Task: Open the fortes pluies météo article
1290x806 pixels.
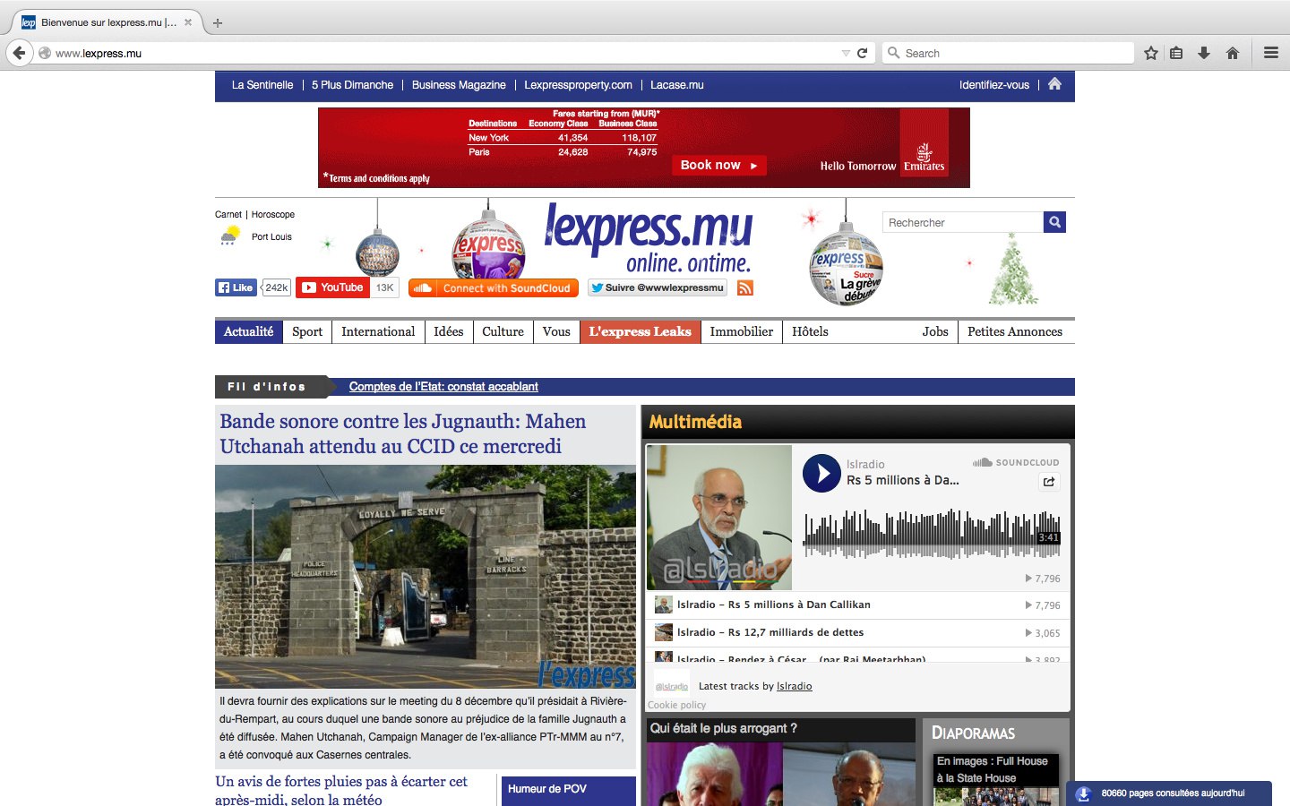Action: pos(341,790)
